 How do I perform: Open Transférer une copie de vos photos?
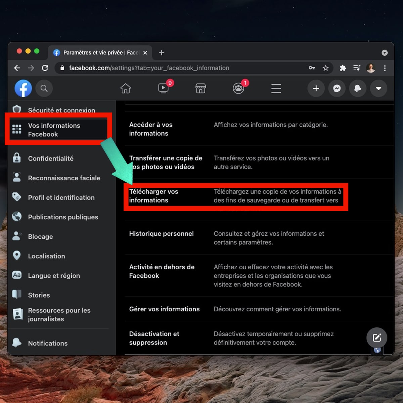click(x=259, y=162)
